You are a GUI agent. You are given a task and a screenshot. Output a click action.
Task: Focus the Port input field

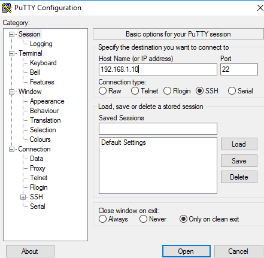(239, 69)
